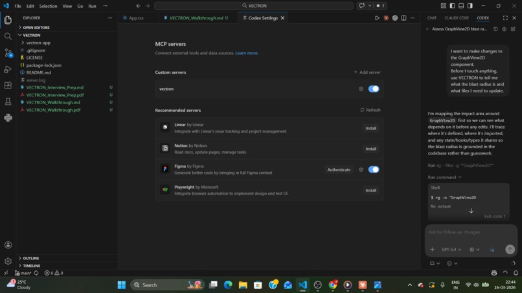Open the Learn more link
This screenshot has width=522, height=293.
pos(246,53)
